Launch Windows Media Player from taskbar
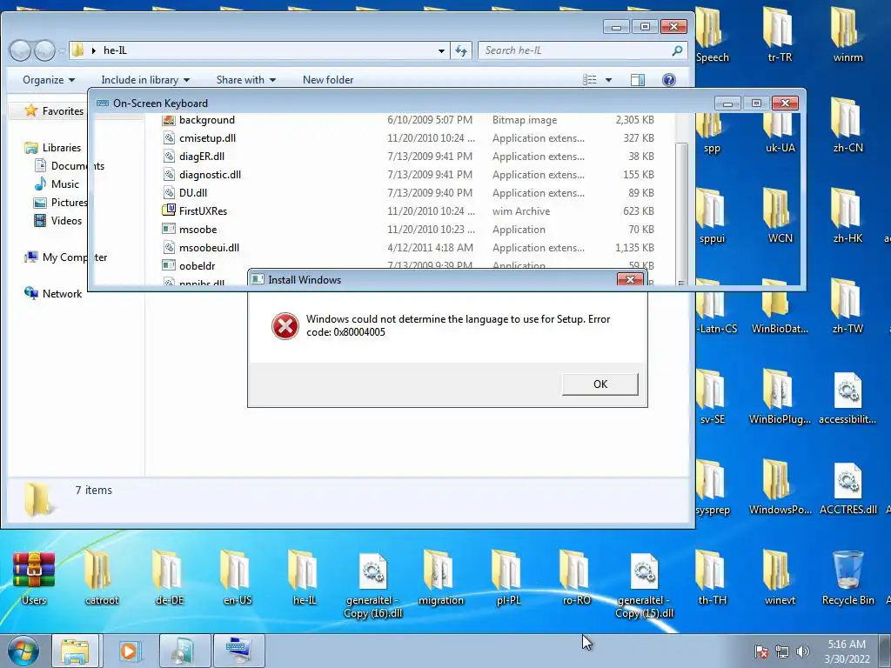The image size is (891, 668). (129, 651)
